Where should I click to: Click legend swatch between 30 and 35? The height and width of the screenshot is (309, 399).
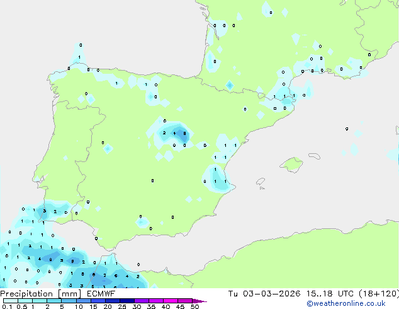click(x=142, y=301)
